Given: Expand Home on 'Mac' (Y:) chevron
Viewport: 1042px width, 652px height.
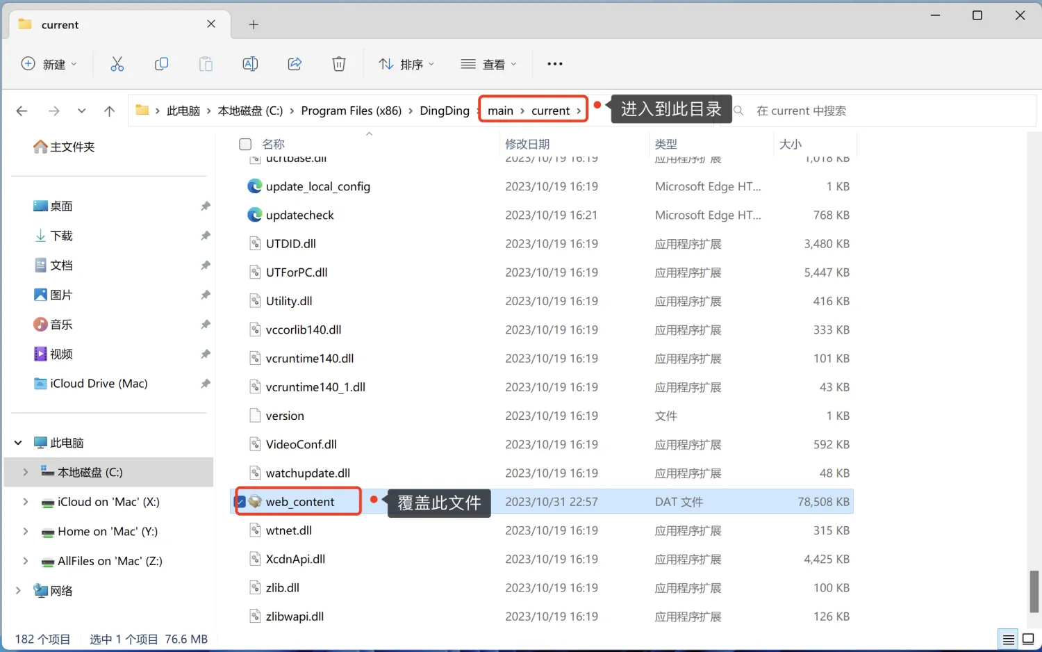Looking at the screenshot, I should click(x=26, y=531).
